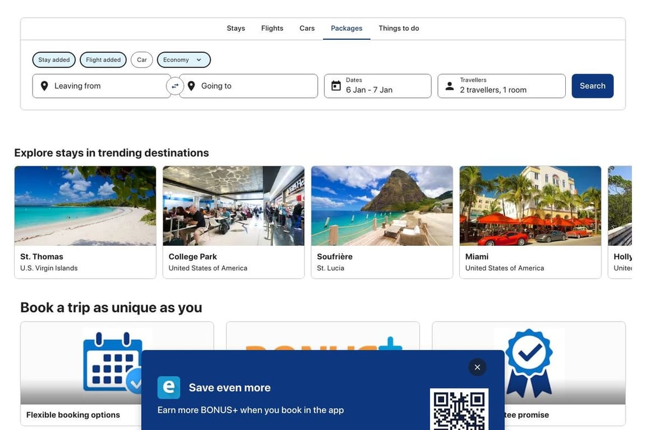Switch to the Flights tab
Viewport: 646px width, 430px height.
(272, 27)
